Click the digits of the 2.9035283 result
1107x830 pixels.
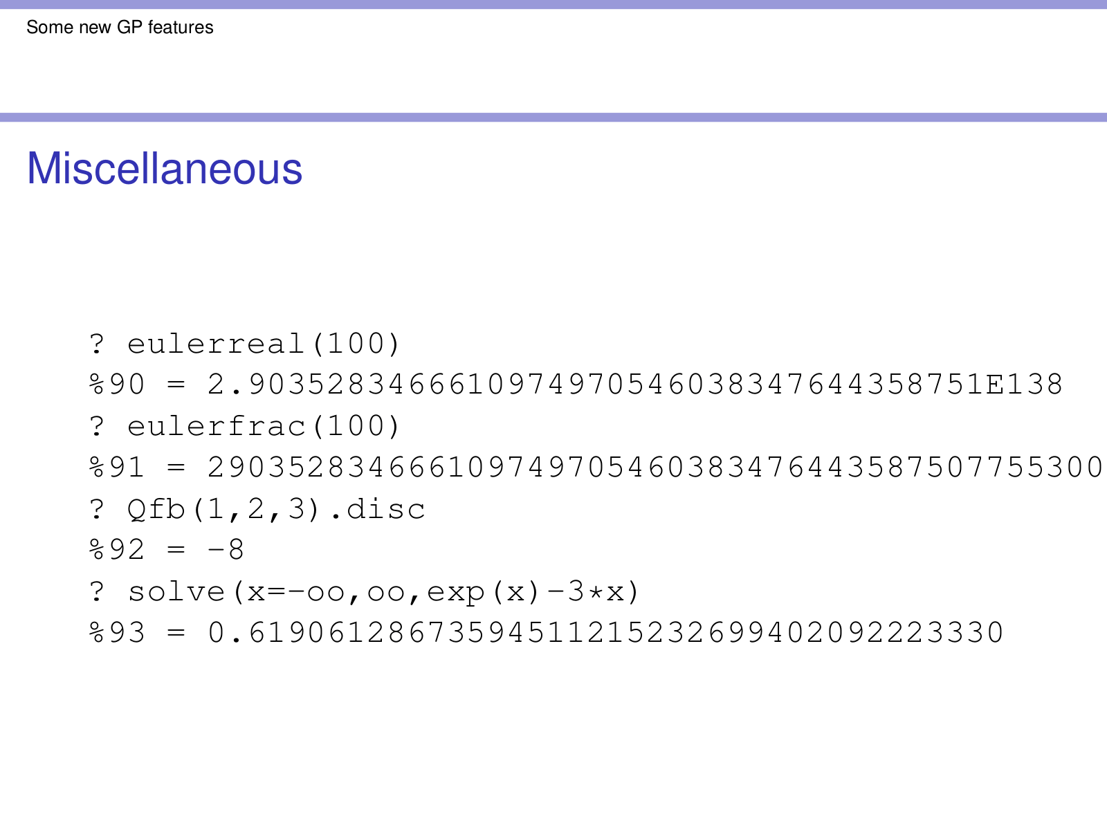pos(595,385)
